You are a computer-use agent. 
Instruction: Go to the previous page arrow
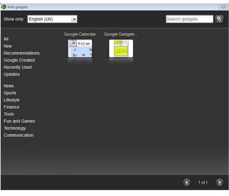click(187, 182)
